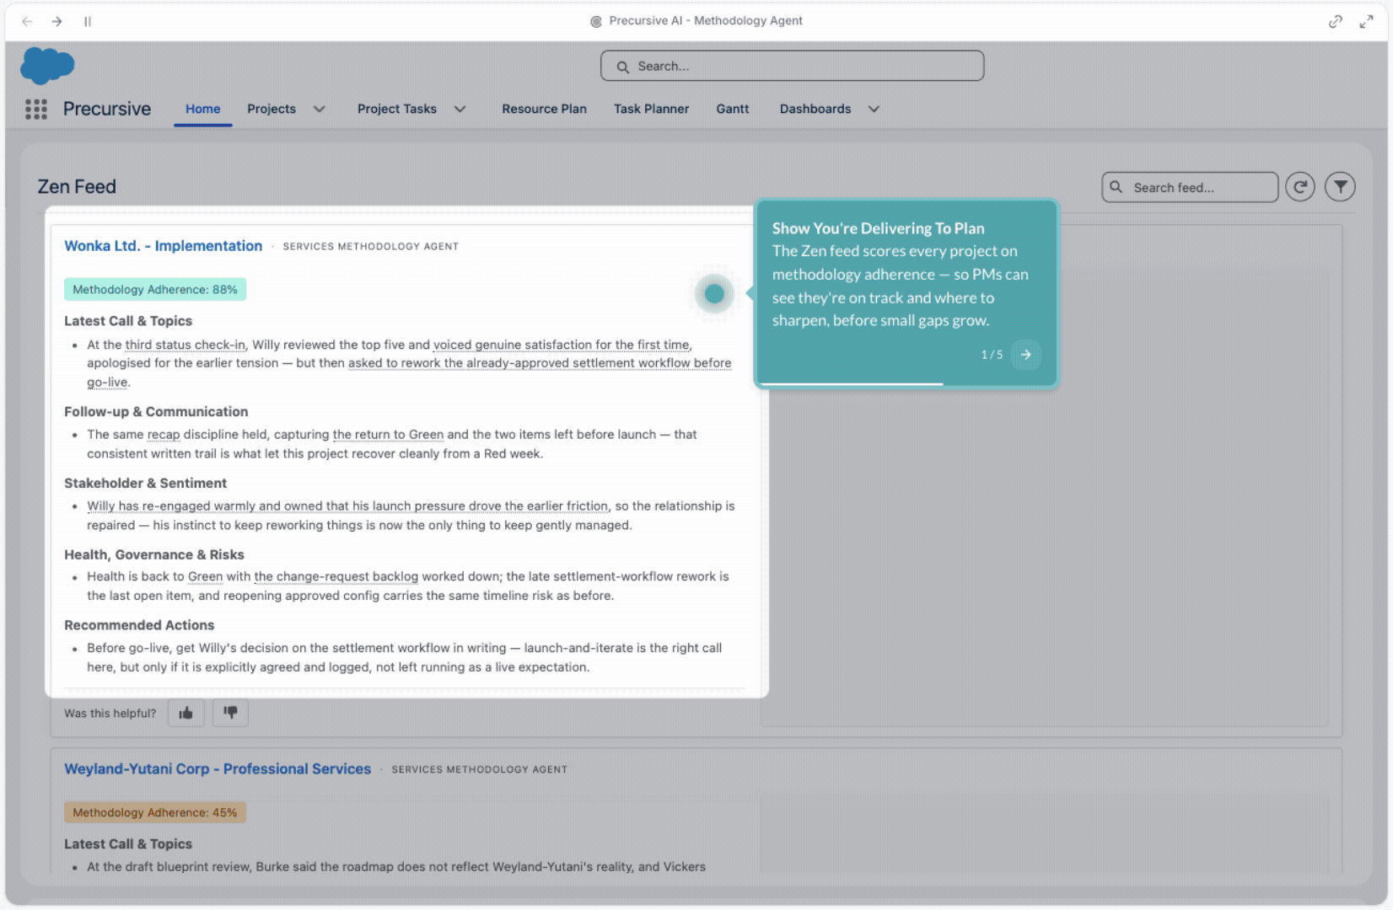1393x910 pixels.
Task: Open the Dashboards tab
Action: click(x=815, y=109)
